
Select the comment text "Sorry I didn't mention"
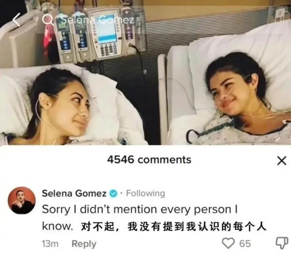100,209
